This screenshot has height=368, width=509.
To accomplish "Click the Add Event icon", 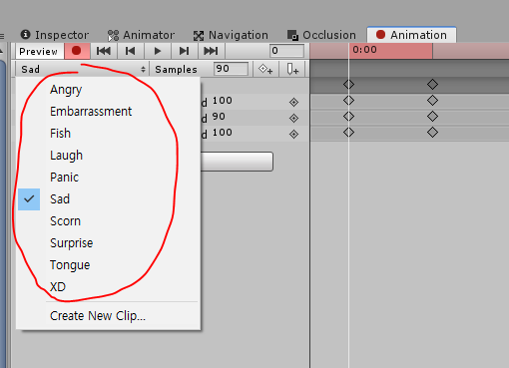I will point(292,69).
